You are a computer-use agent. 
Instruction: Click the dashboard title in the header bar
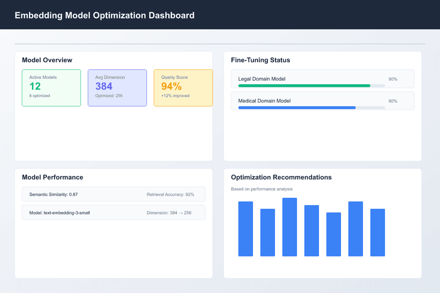click(104, 15)
